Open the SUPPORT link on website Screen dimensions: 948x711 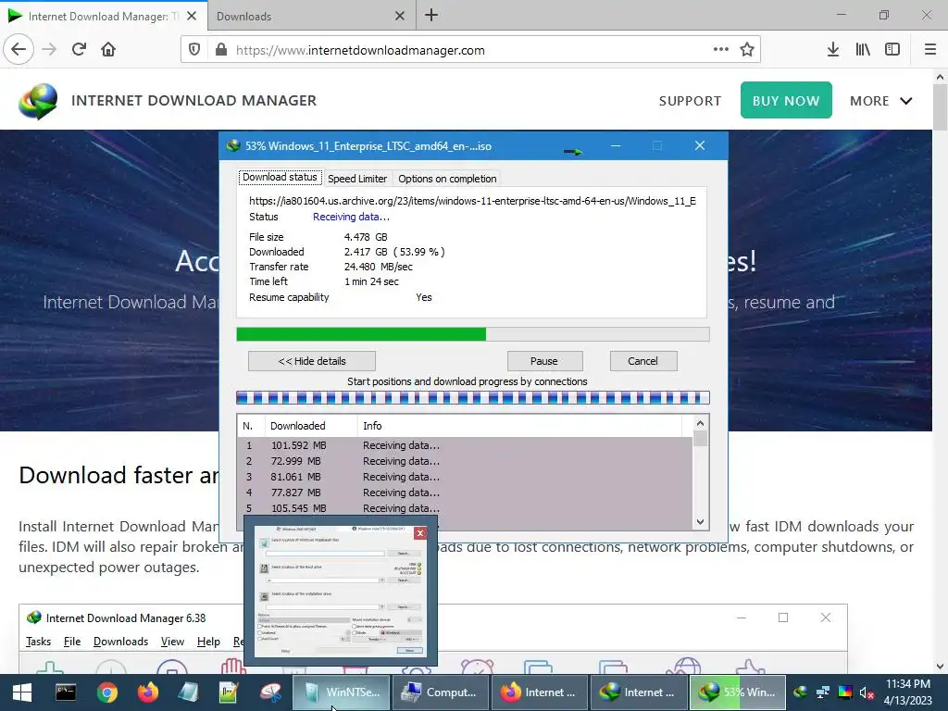pyautogui.click(x=690, y=101)
